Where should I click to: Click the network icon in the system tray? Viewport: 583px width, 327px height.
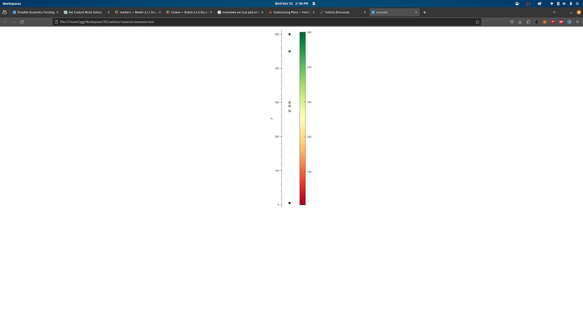tap(552, 3)
